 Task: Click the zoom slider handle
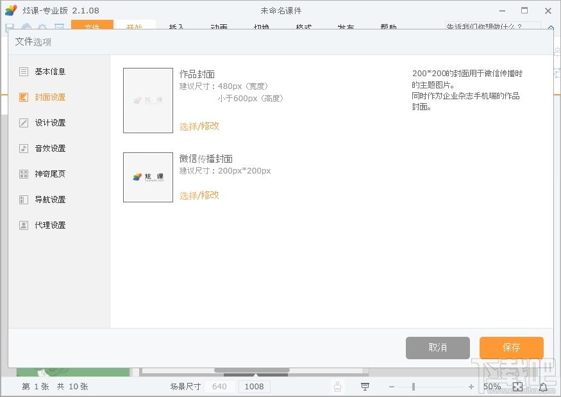(414, 387)
